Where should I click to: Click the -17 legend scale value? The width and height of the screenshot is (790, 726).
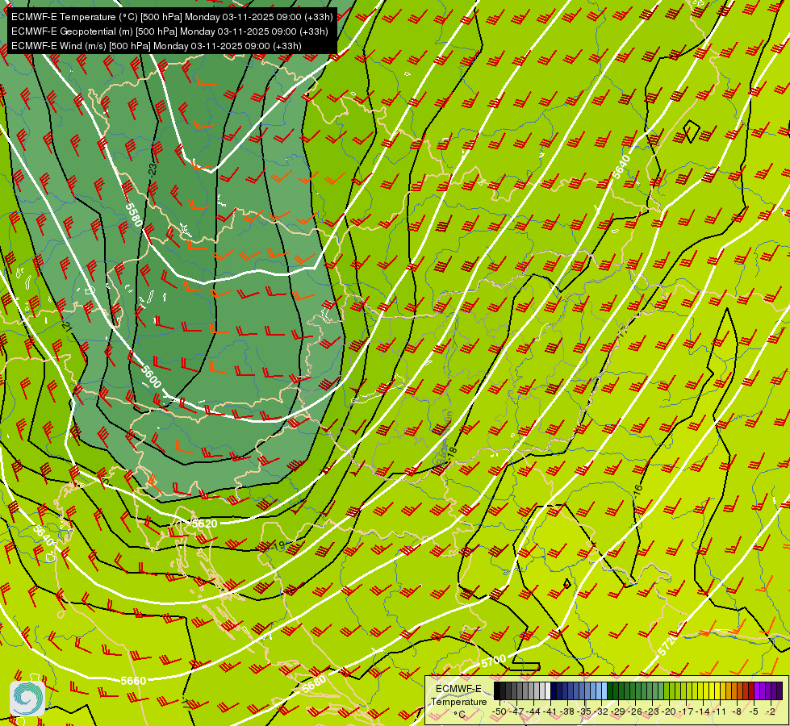(x=686, y=711)
